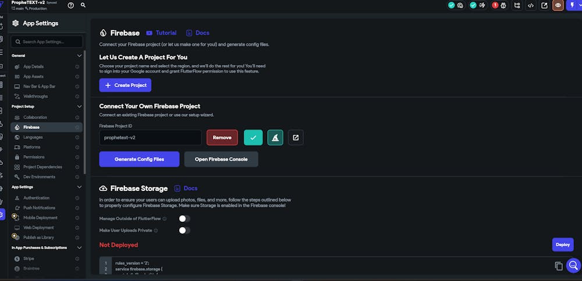Viewport: 582px width, 281px height.
Task: Open the developer code icon
Action: coord(531,5)
